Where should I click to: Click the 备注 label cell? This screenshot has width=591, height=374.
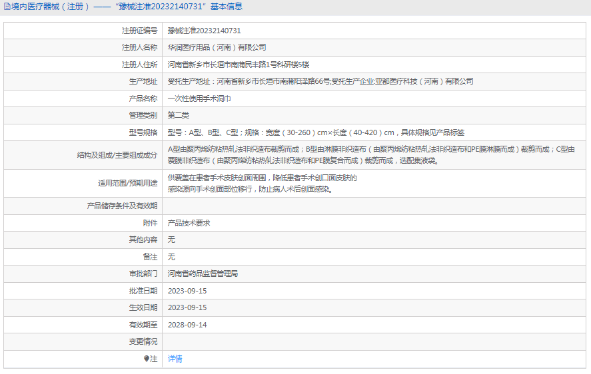[83, 256]
